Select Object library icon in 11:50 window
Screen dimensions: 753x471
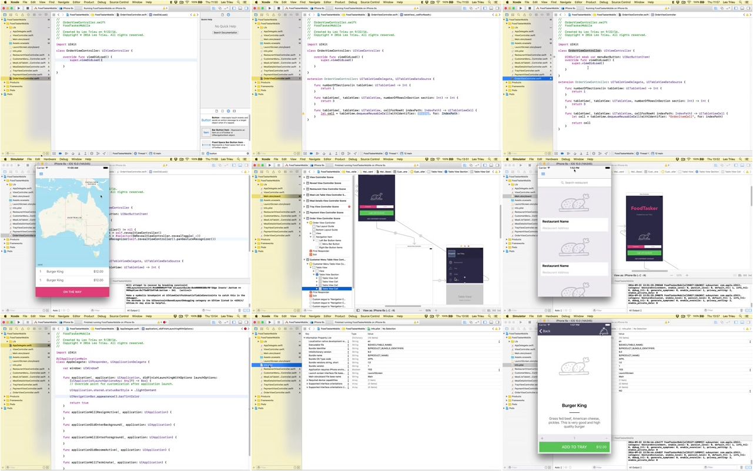(228, 111)
